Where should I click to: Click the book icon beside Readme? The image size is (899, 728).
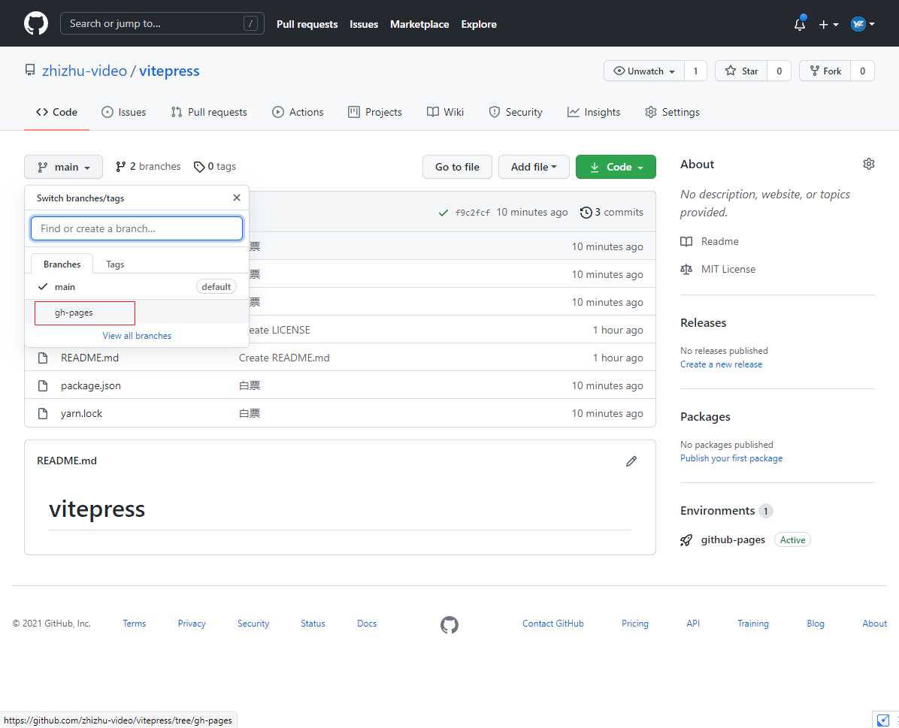point(686,241)
